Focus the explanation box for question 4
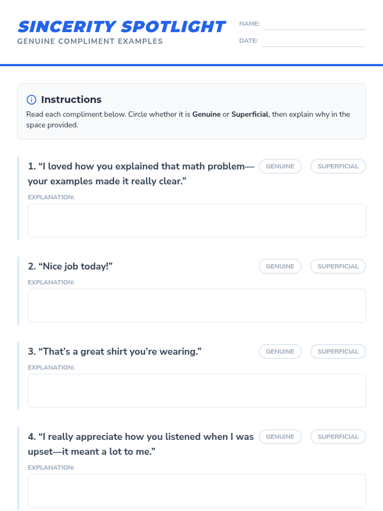This screenshot has height=511, width=383. (x=197, y=491)
